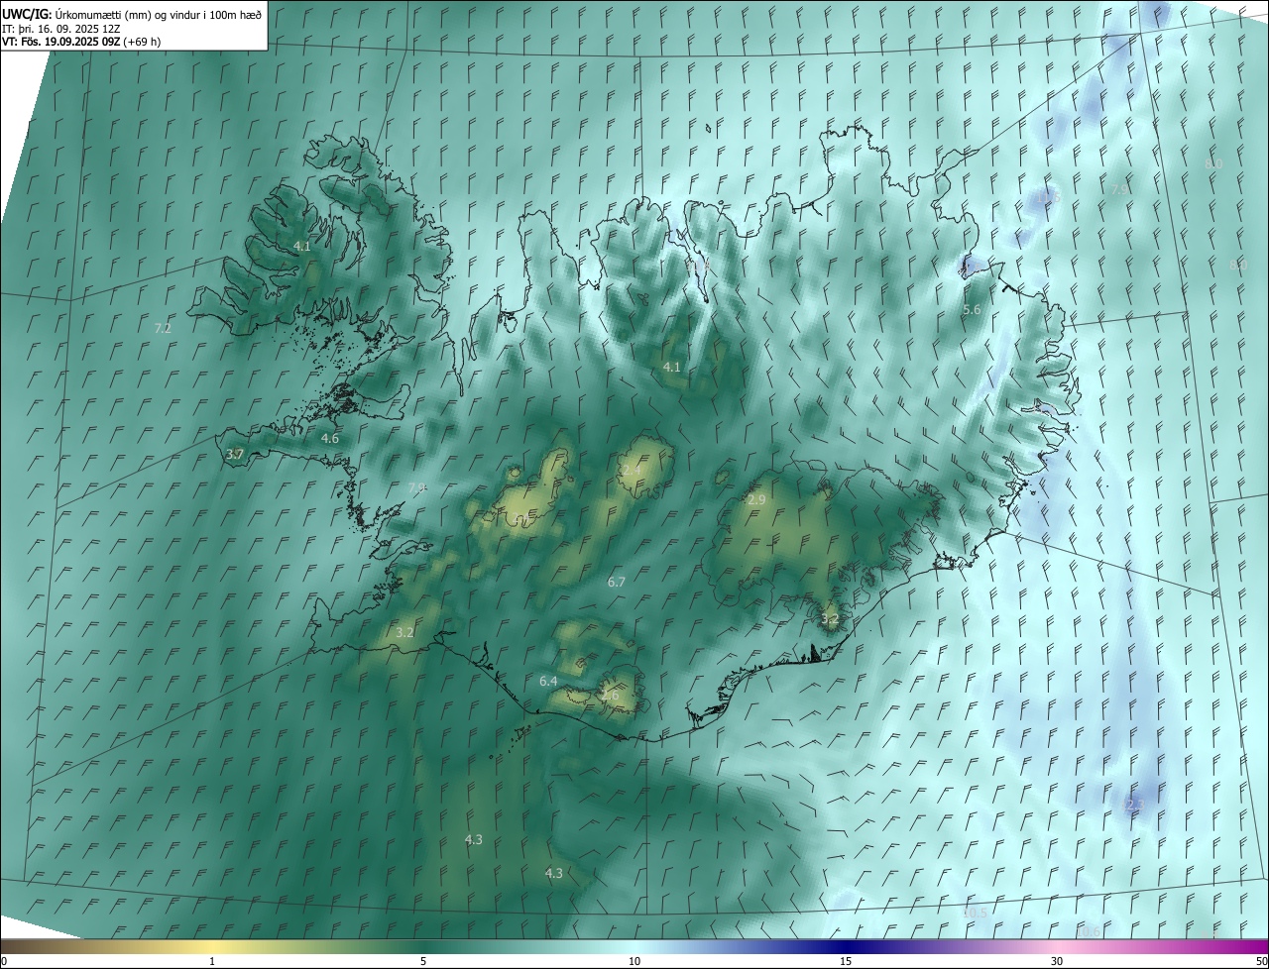
Task: Click the "UWC/IG:" label in header box
Action: [27, 14]
